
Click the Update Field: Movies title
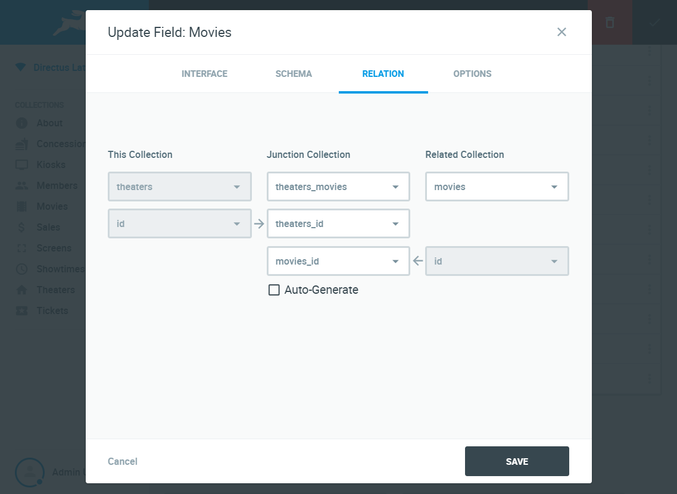coord(170,32)
